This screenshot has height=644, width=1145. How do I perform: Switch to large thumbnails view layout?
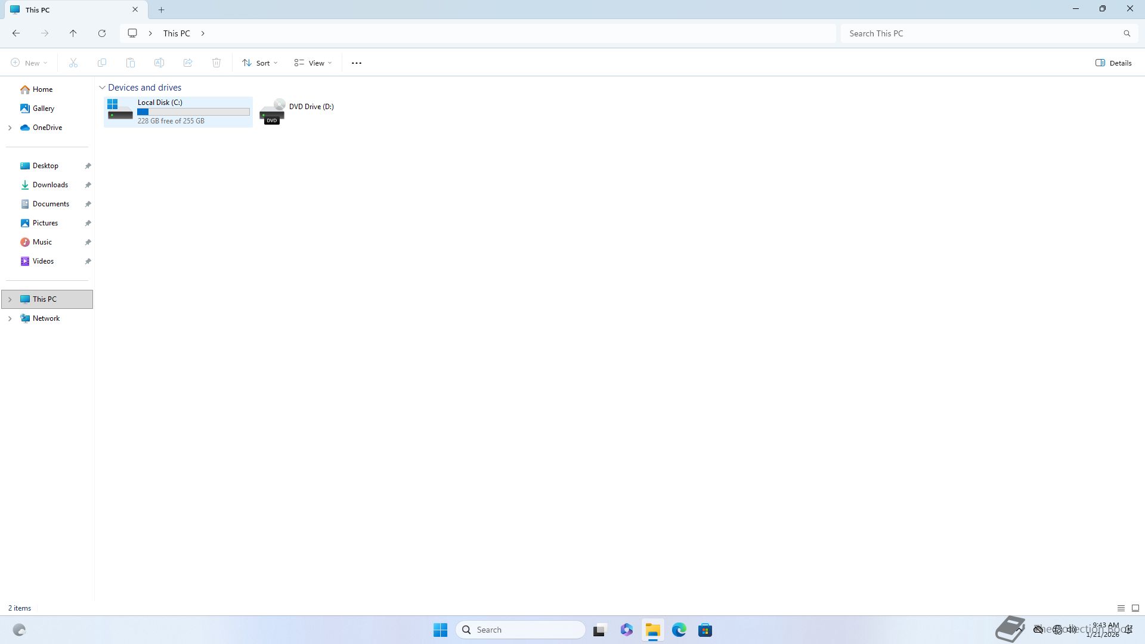coord(1135,608)
